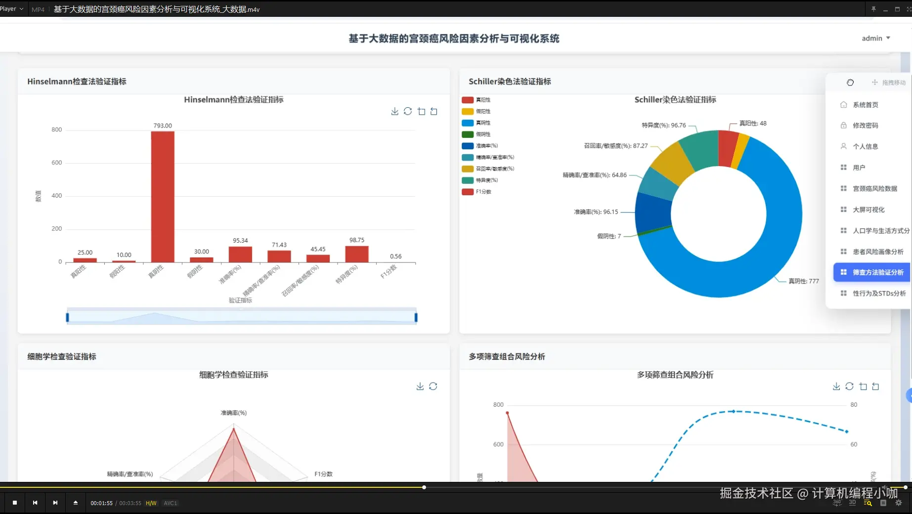Screen dimensions: 912x514
Task: Click the page title 基于大数据的宫颈癌风险因素分析与可视化系统
Action: (x=454, y=39)
